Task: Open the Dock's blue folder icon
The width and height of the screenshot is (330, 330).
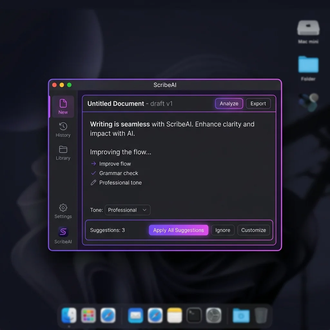Action: 241,315
